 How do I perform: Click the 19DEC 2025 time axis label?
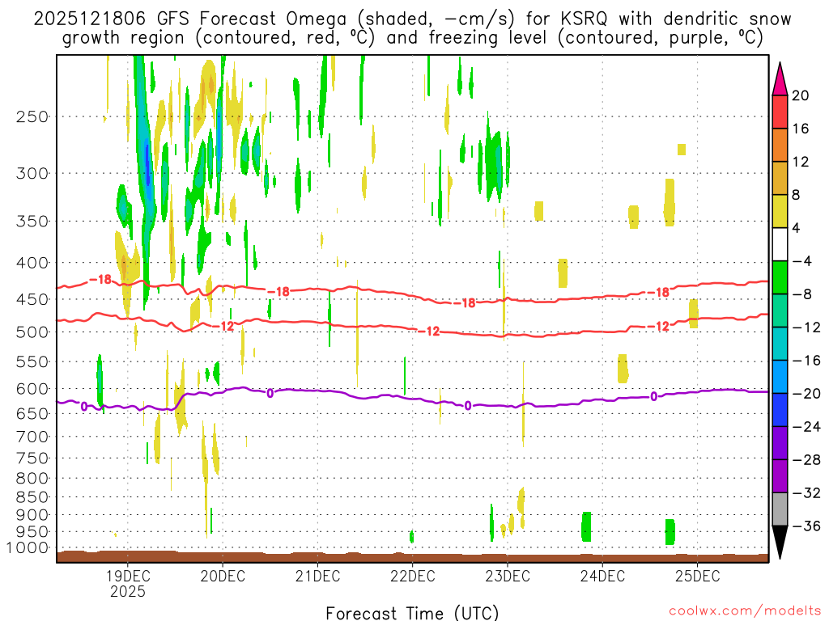point(127,583)
